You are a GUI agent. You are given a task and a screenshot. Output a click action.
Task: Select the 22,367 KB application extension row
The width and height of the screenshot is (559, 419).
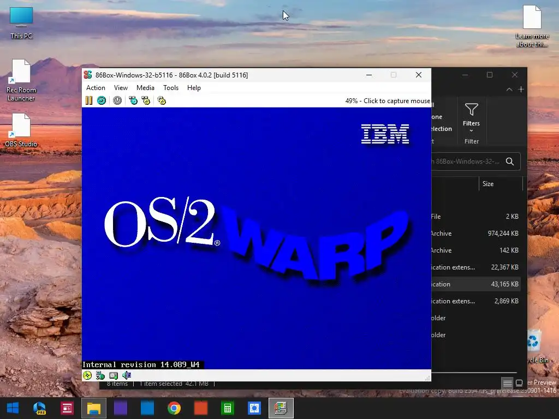tap(475, 267)
